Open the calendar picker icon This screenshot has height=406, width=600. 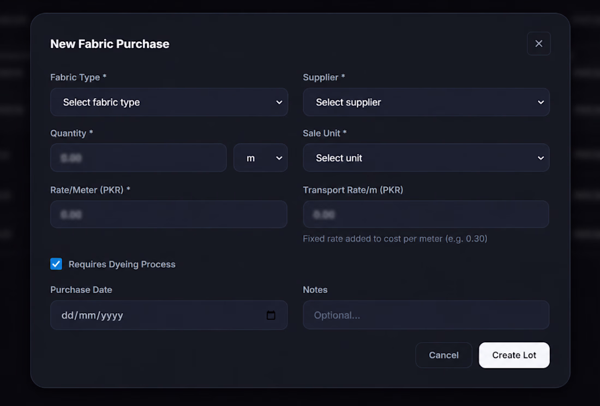[271, 315]
